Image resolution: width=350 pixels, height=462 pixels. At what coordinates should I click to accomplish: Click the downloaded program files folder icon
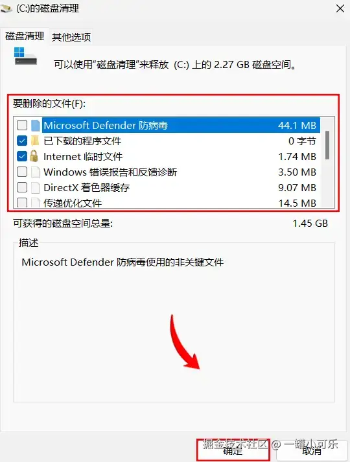35,141
